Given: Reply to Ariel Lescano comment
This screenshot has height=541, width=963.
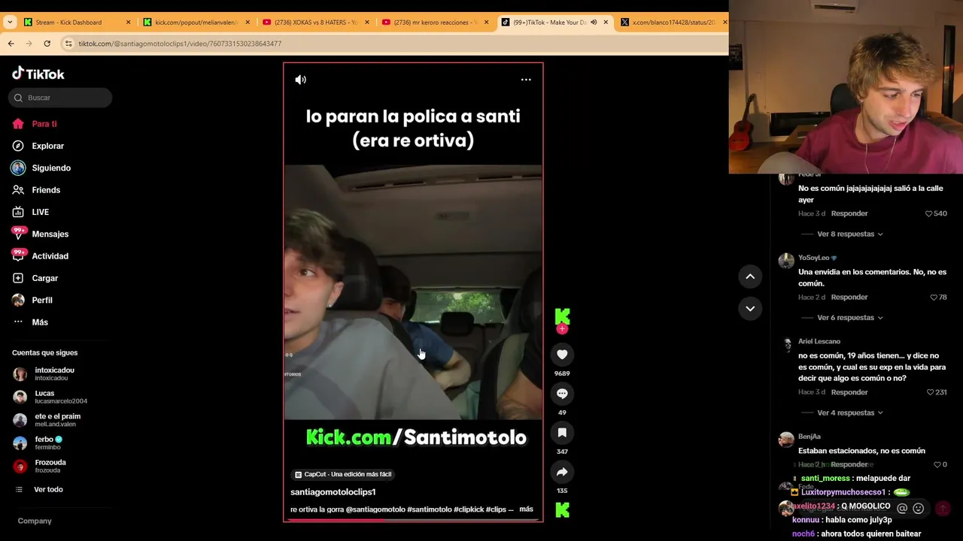Looking at the screenshot, I should [x=849, y=392].
